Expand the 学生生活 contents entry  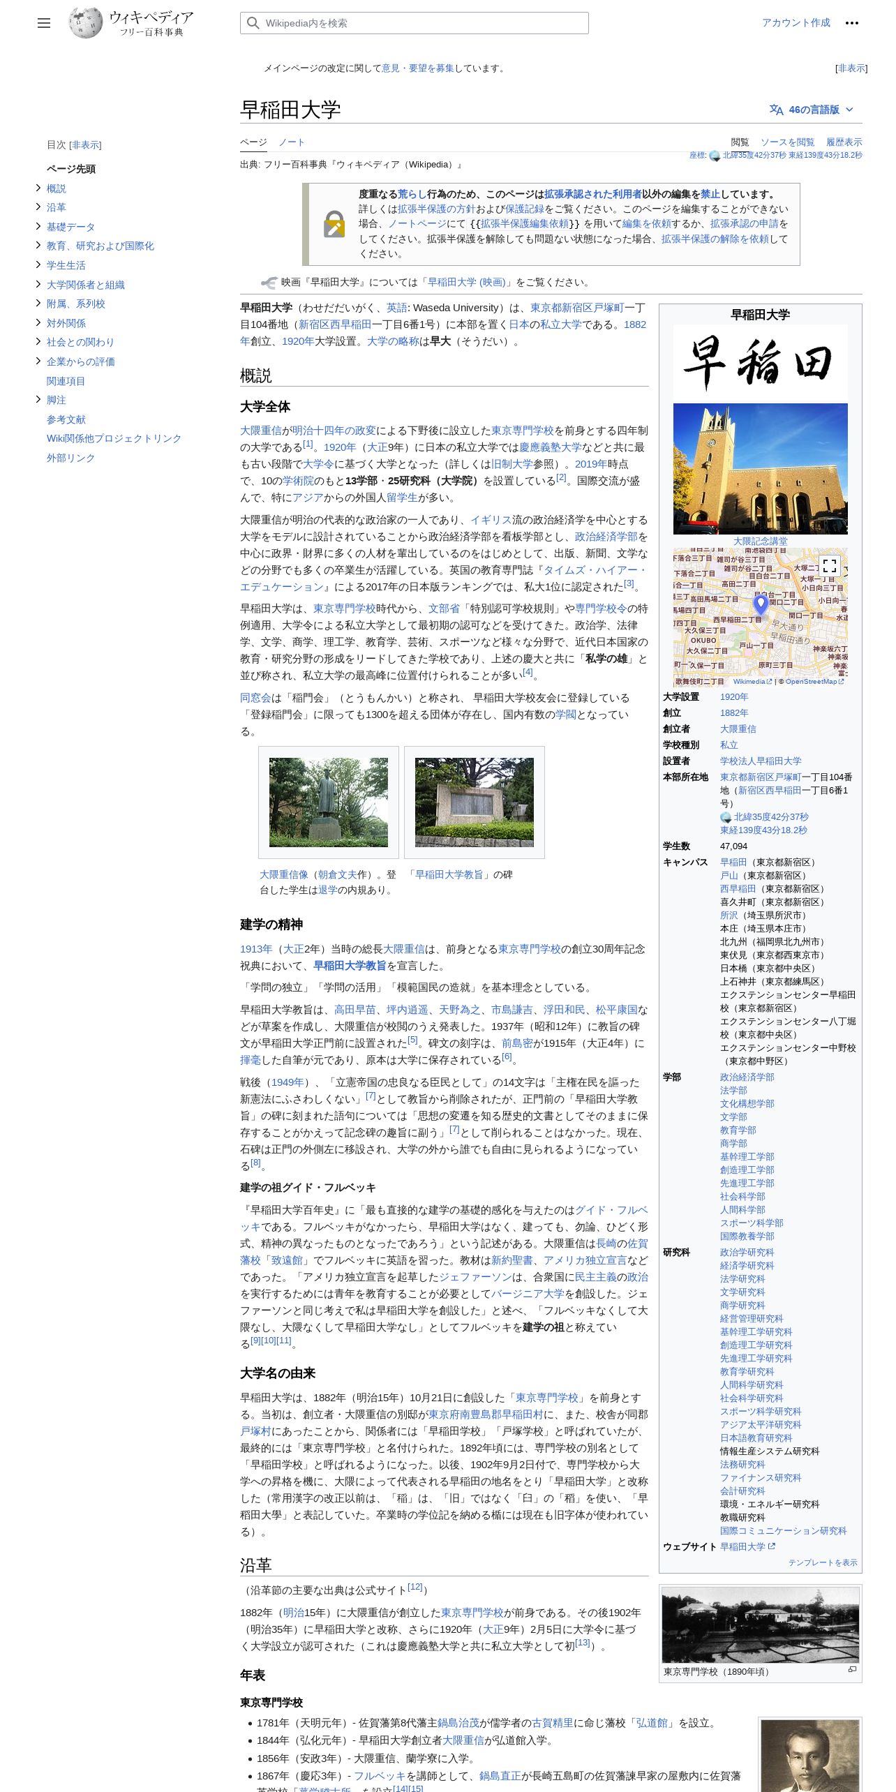coord(38,264)
